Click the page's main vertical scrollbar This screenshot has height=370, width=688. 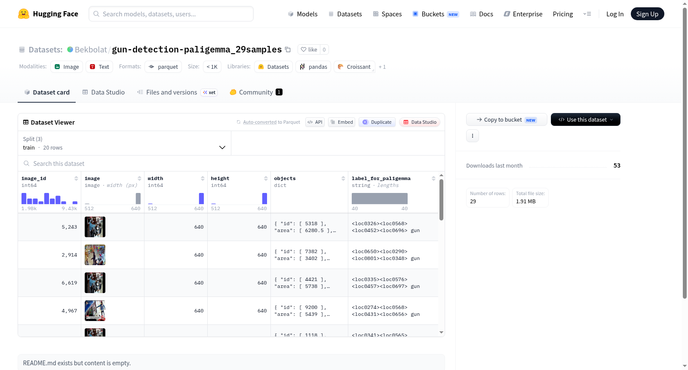click(685, 153)
